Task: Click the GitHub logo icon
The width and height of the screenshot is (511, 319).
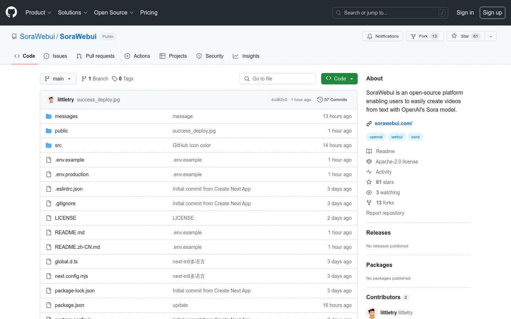Action: 11,12
